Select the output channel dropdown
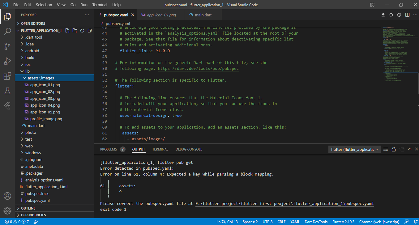Viewport: 419px width, 225px height. point(354,149)
